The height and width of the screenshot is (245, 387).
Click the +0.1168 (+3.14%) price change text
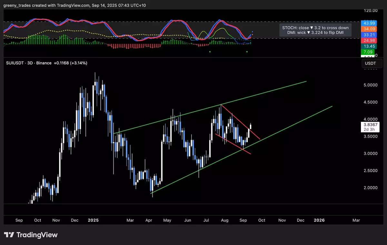(x=71, y=63)
